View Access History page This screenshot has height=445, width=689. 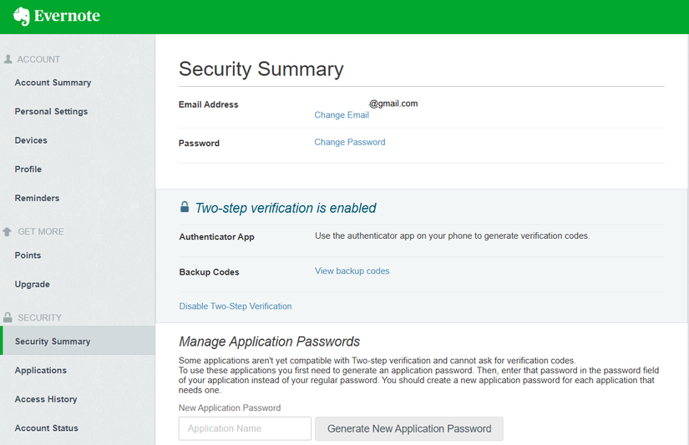click(46, 399)
